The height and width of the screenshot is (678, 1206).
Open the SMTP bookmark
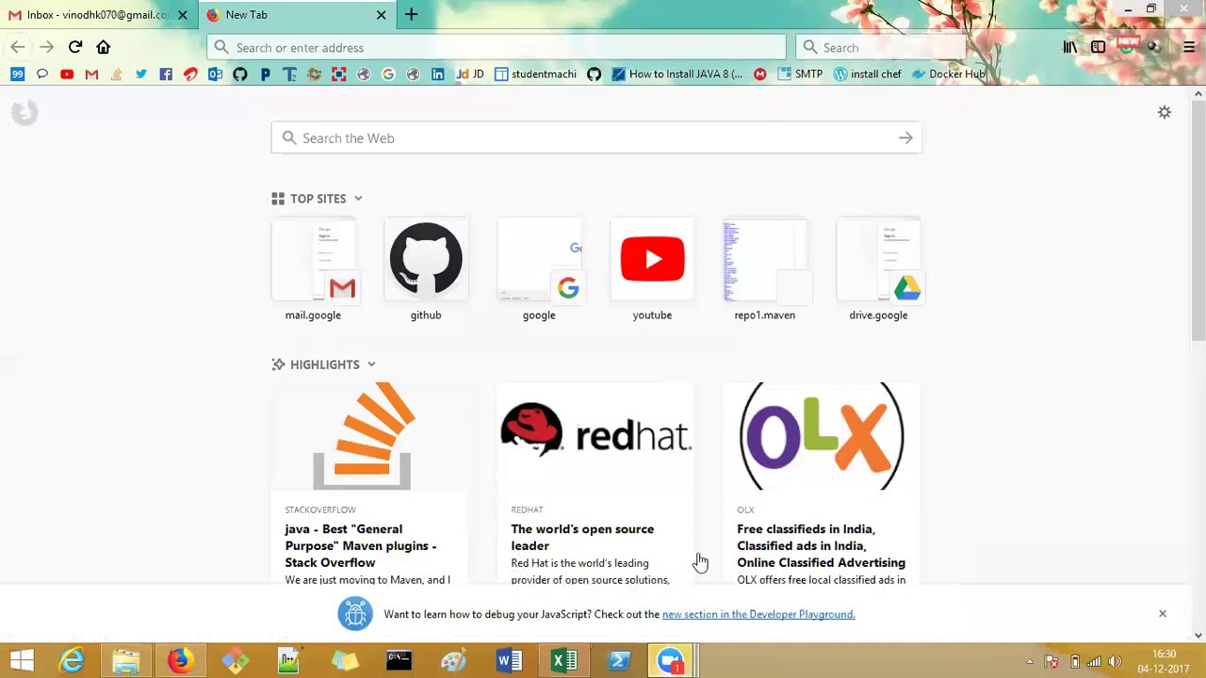pos(800,74)
